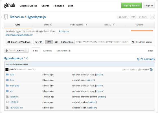Open the TeehanLax owner link
This screenshot has height=113, width=158.
coord(17,17)
